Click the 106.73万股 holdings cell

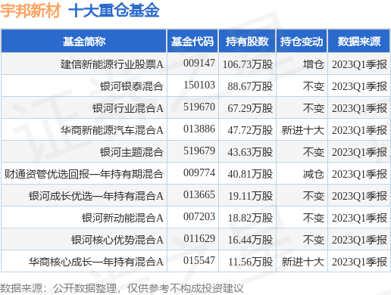point(248,64)
